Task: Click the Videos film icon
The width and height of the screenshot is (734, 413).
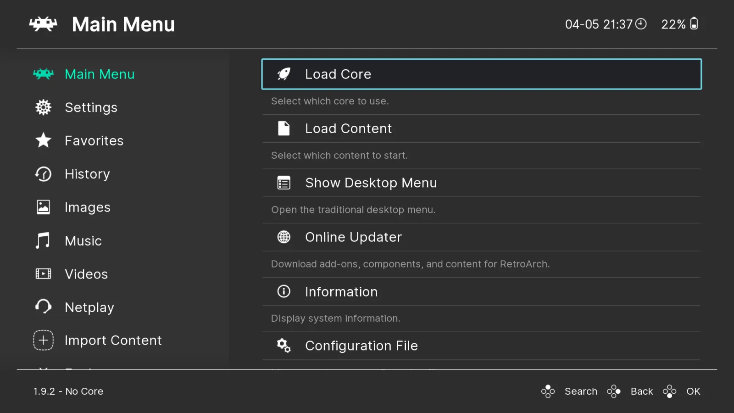Action: pos(43,273)
